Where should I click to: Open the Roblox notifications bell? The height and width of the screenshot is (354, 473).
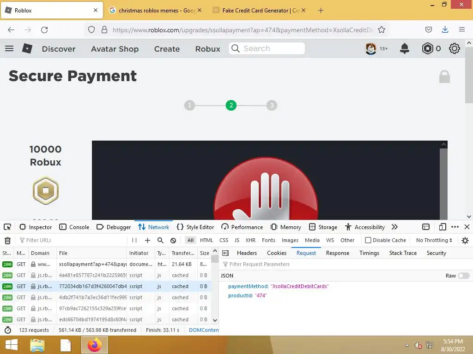[404, 48]
